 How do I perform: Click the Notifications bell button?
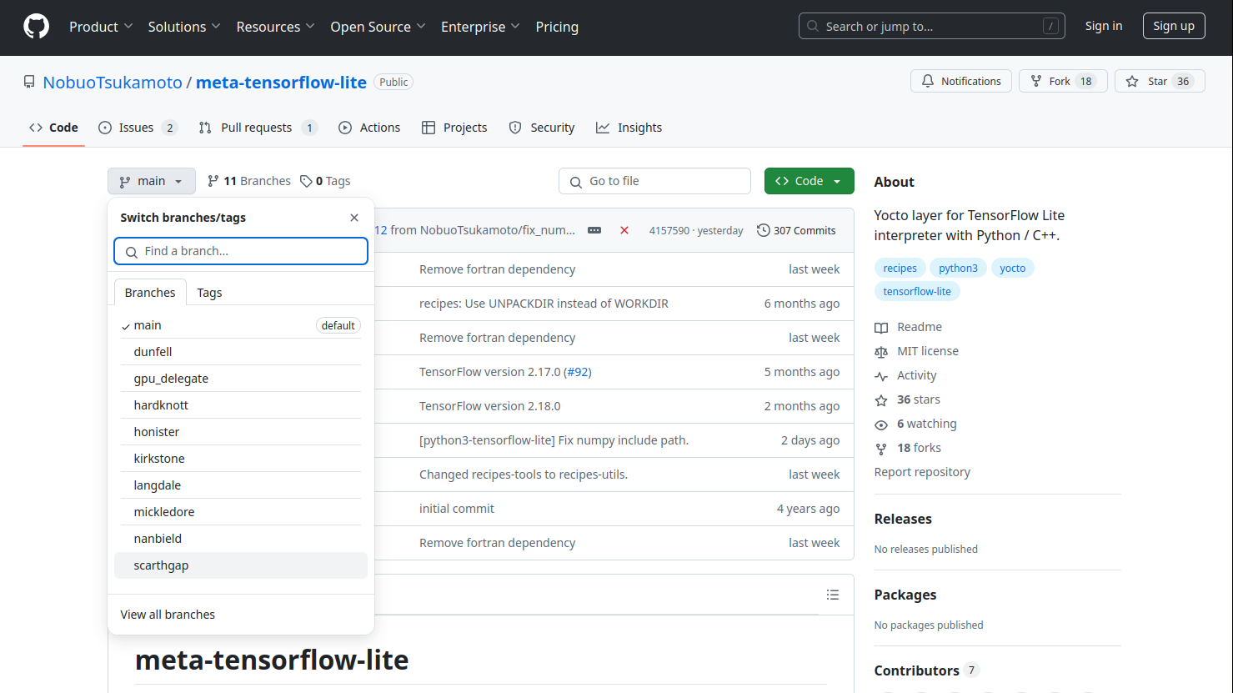click(x=961, y=81)
